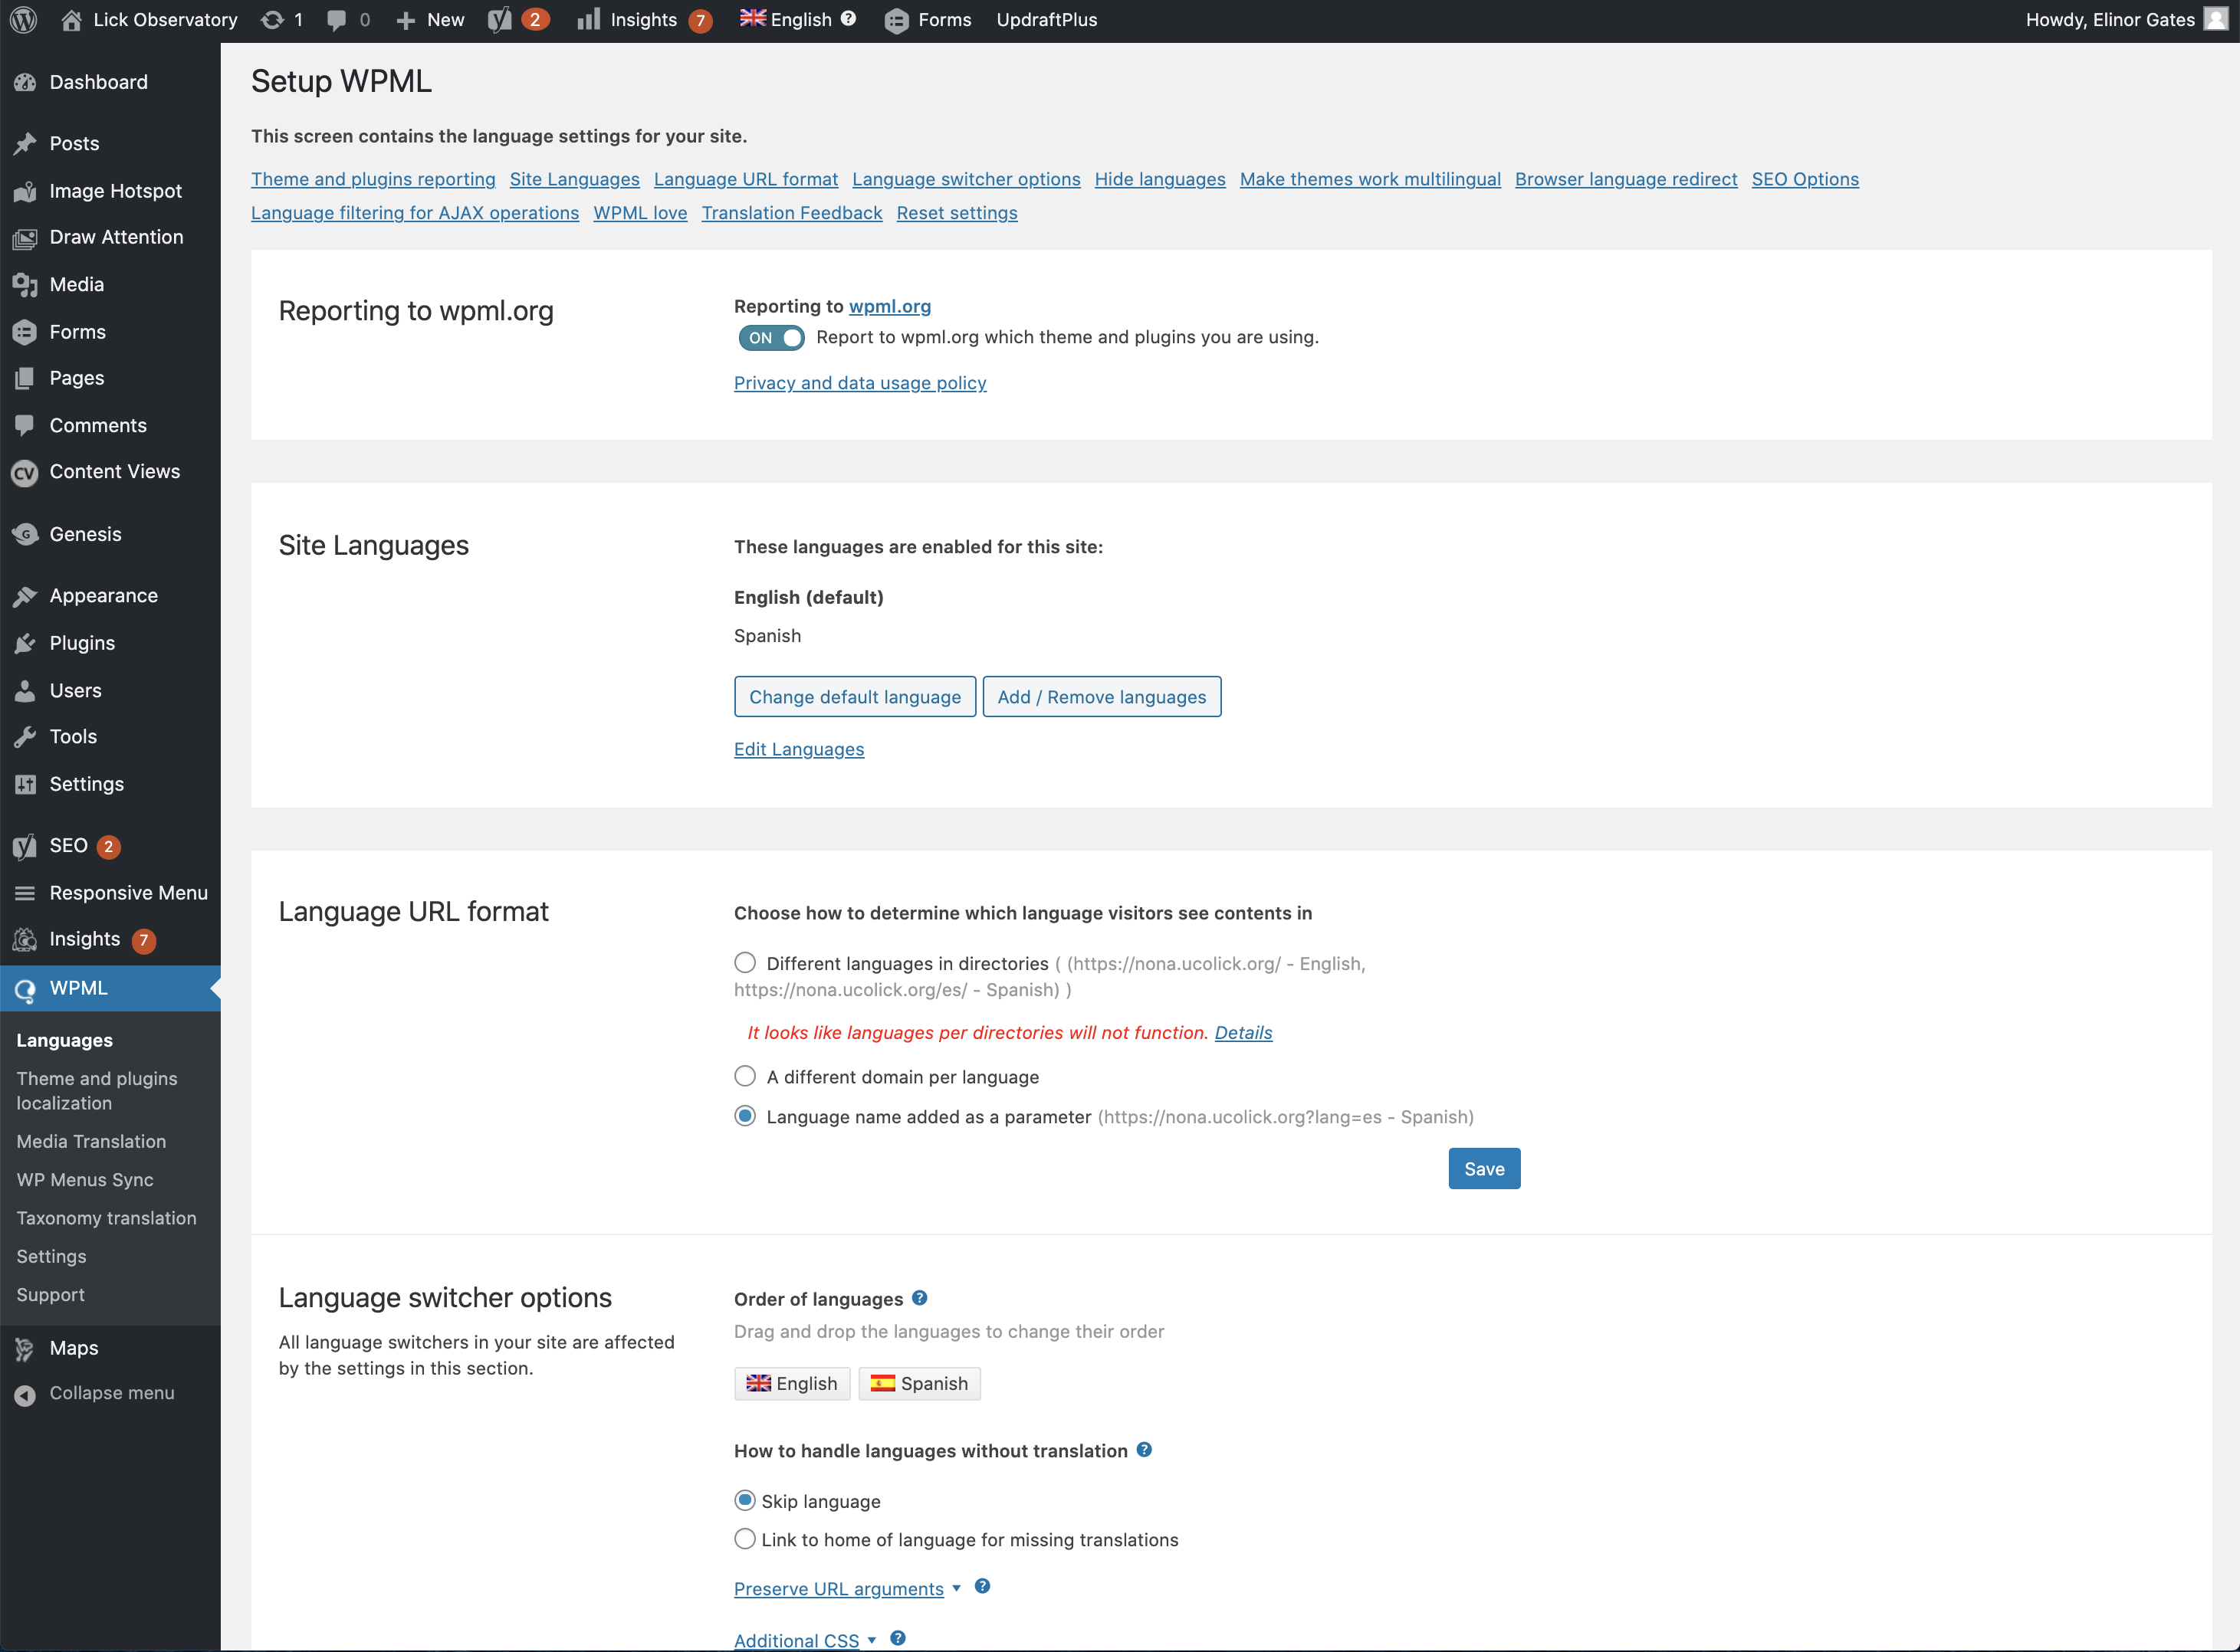2240x1652 pixels.
Task: Open Taxonomy translation submenu item
Action: (106, 1218)
